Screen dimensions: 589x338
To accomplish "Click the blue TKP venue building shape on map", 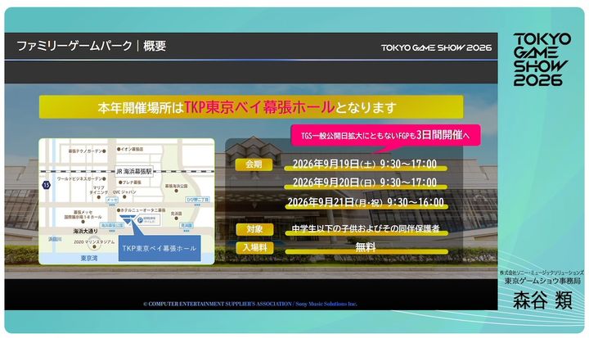I will tap(128, 219).
